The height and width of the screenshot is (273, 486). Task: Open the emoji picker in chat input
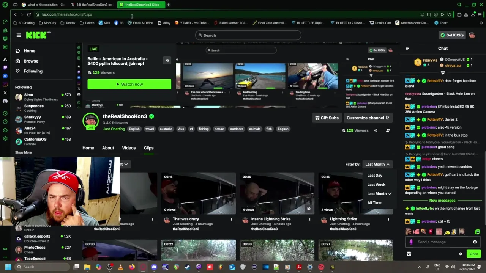click(475, 242)
